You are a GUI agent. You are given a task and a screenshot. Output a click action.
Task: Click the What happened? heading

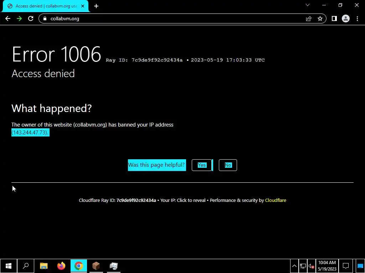point(52,108)
